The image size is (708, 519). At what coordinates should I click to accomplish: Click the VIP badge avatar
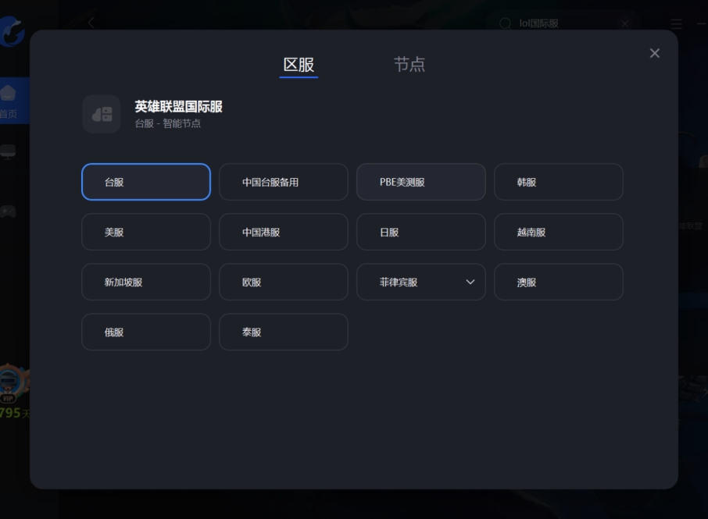[13, 383]
